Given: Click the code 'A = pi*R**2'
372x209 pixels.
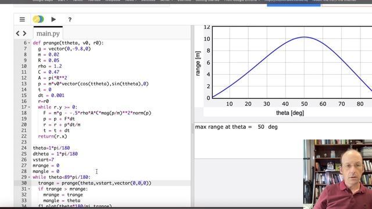Looking at the screenshot, I should (52, 78).
